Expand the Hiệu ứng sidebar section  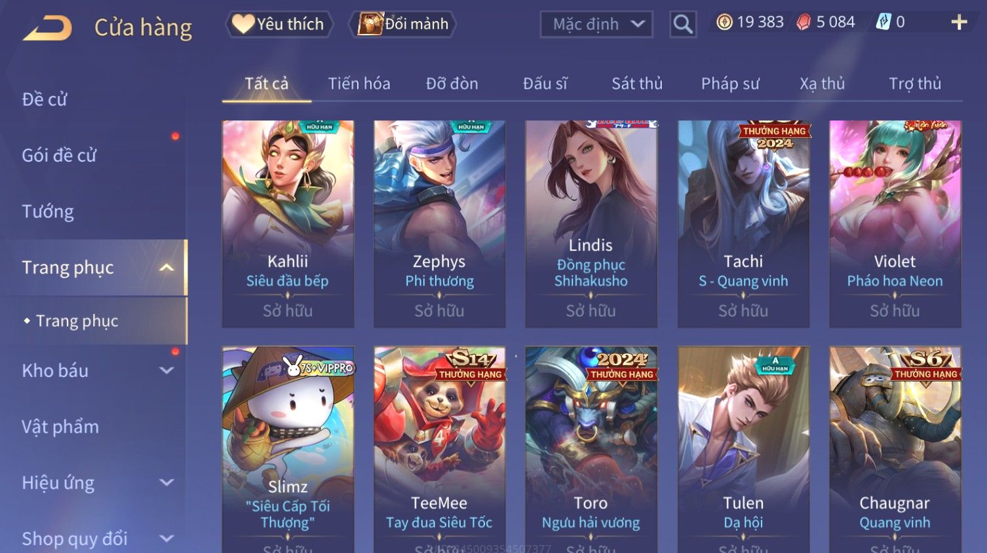point(166,483)
